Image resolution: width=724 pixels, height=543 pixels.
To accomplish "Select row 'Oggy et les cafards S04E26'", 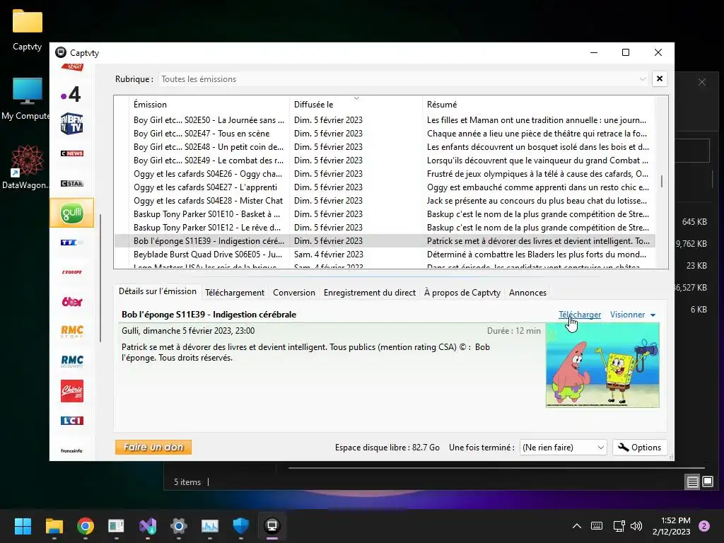I will coord(384,174).
